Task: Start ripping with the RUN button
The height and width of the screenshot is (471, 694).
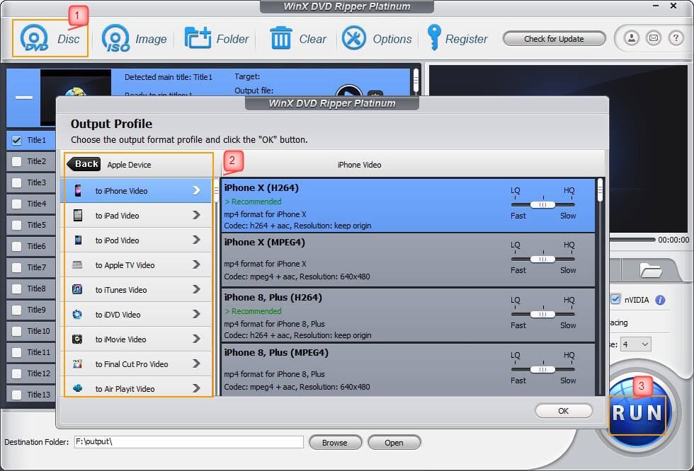Action: click(x=637, y=413)
